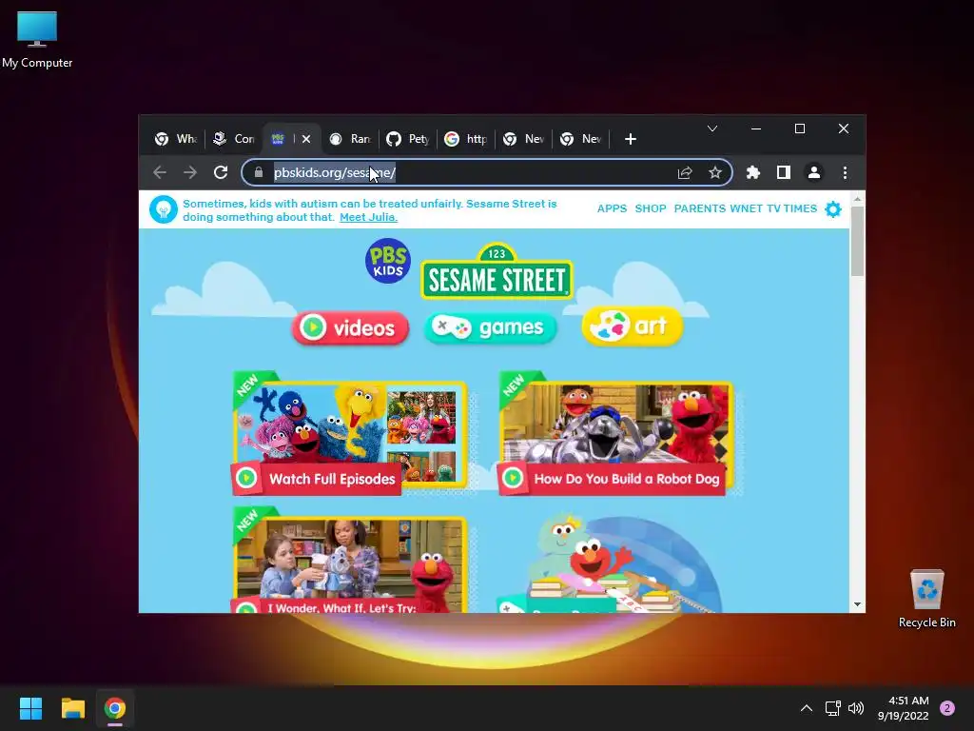The width and height of the screenshot is (974, 731).
Task: Click the page scrollbar up arrow
Action: 857,199
